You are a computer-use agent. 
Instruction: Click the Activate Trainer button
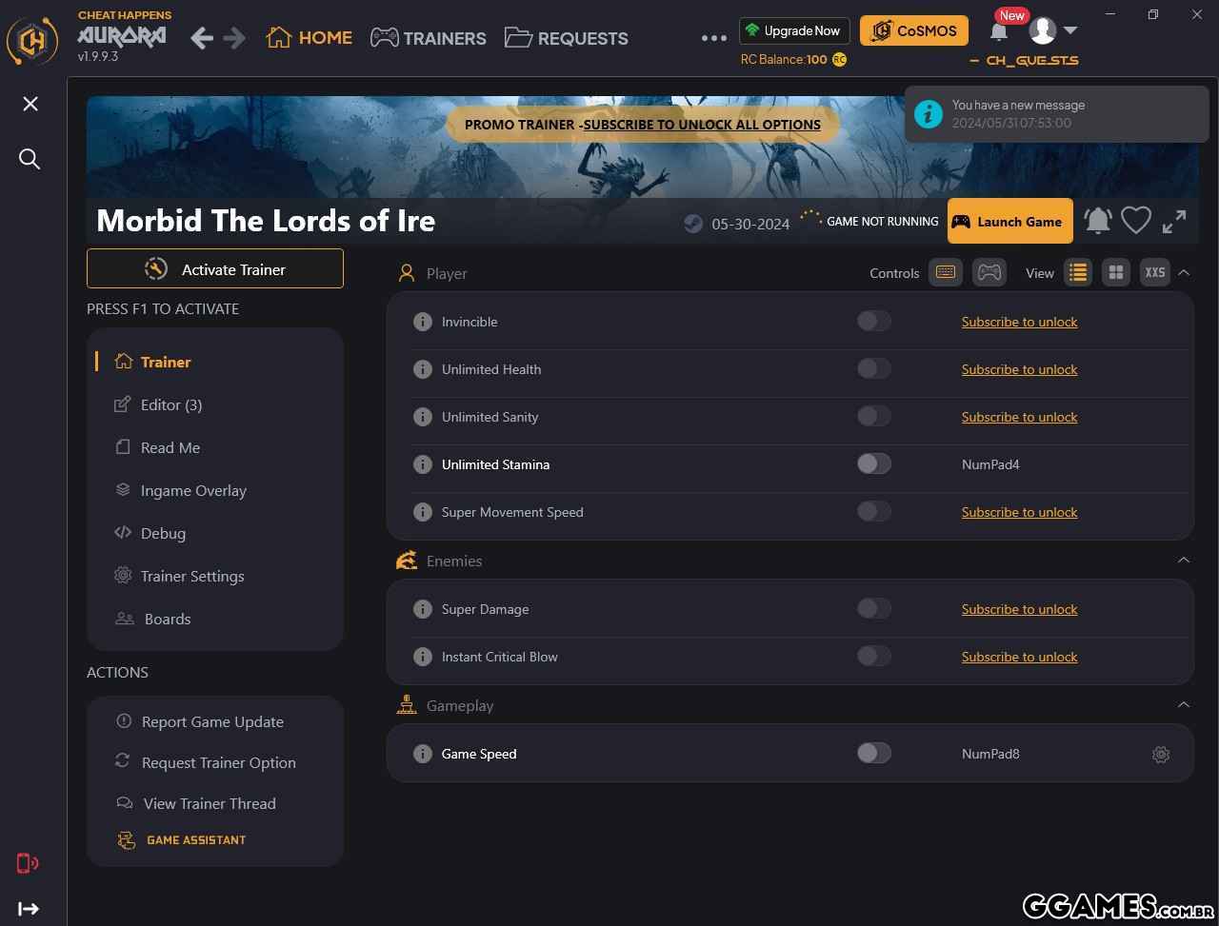click(215, 268)
